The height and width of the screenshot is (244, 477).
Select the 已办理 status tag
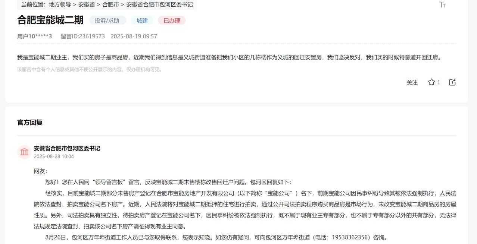tap(172, 20)
